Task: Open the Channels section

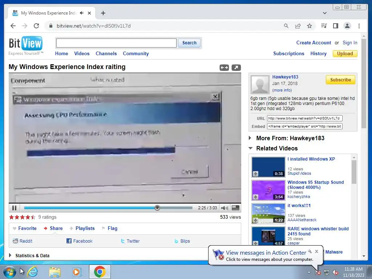Action: pos(106,54)
